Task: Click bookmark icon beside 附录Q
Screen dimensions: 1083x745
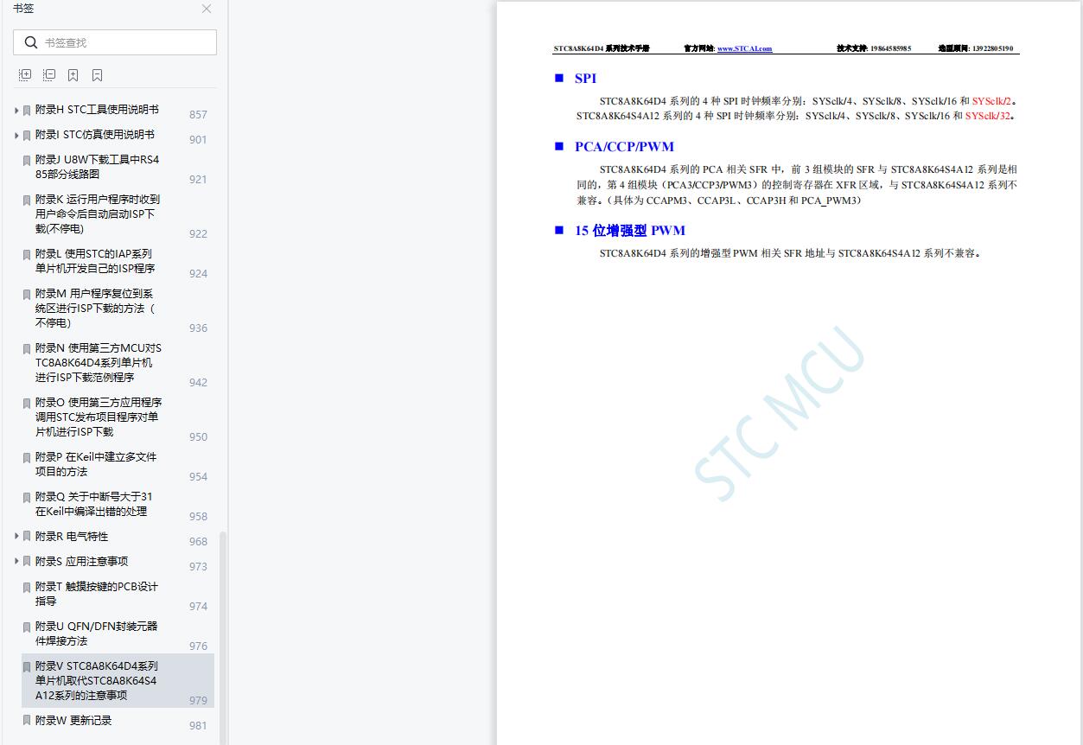Action: point(27,498)
